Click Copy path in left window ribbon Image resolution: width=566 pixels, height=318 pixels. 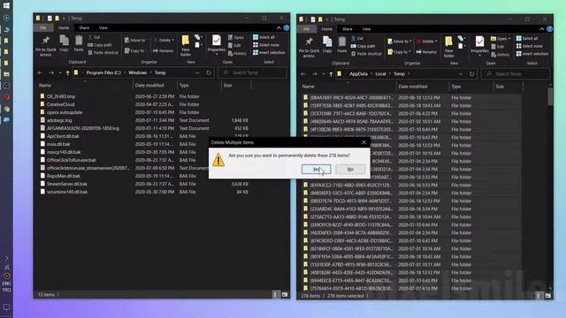click(x=100, y=45)
